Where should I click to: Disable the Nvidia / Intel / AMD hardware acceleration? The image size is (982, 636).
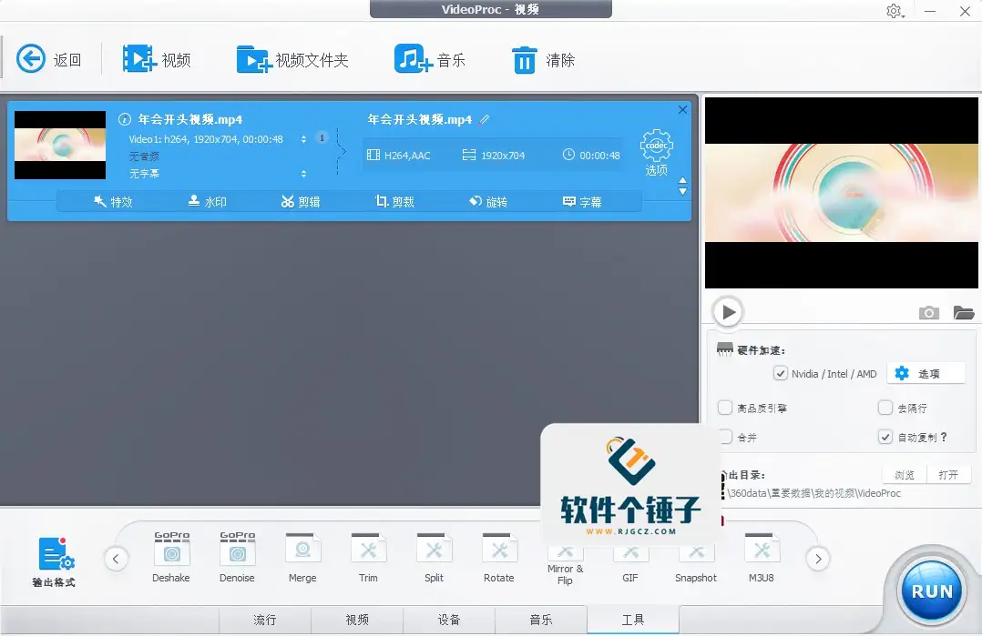(x=781, y=373)
